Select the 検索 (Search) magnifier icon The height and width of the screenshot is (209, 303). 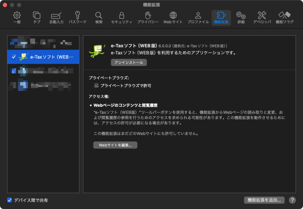point(99,18)
